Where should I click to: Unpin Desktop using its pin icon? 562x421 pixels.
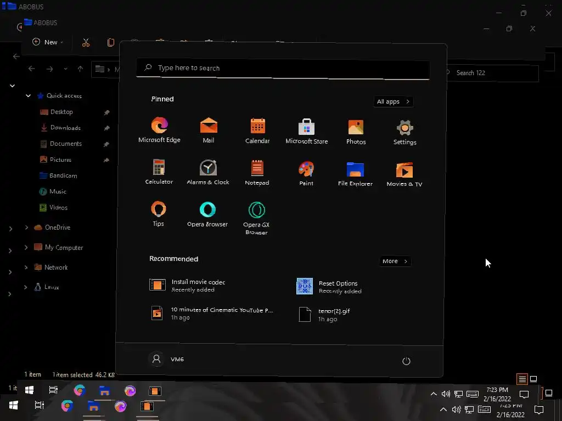(x=106, y=112)
